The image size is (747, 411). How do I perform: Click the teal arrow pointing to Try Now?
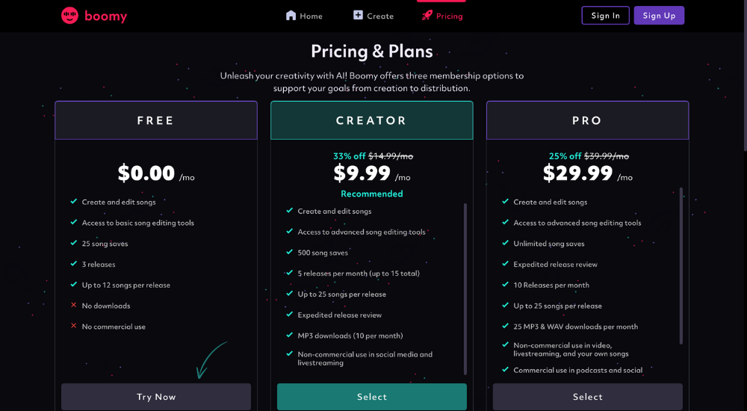tap(212, 360)
